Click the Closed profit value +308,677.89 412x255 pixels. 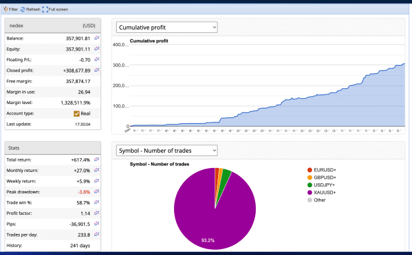(x=76, y=71)
